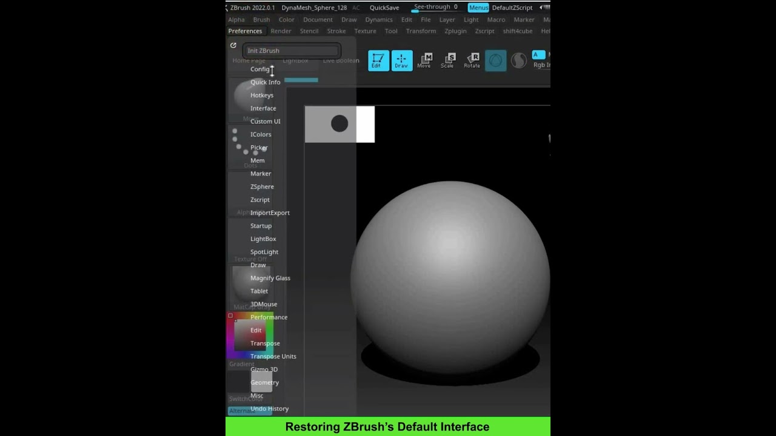This screenshot has height=436, width=776.
Task: Expand the Transpose Units section
Action: pos(273,357)
